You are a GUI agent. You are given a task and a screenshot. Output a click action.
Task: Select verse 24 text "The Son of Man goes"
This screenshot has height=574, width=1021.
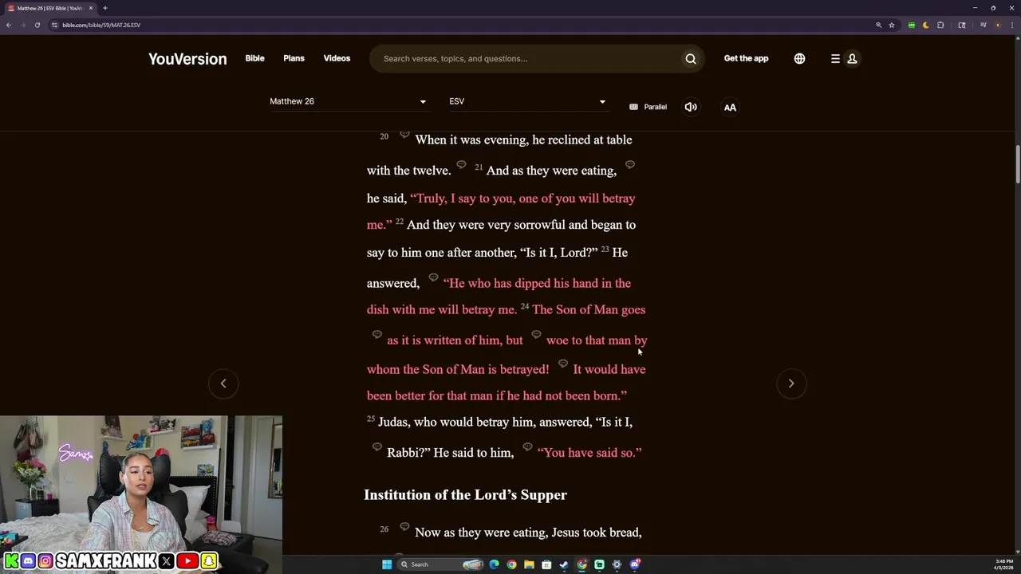click(589, 309)
